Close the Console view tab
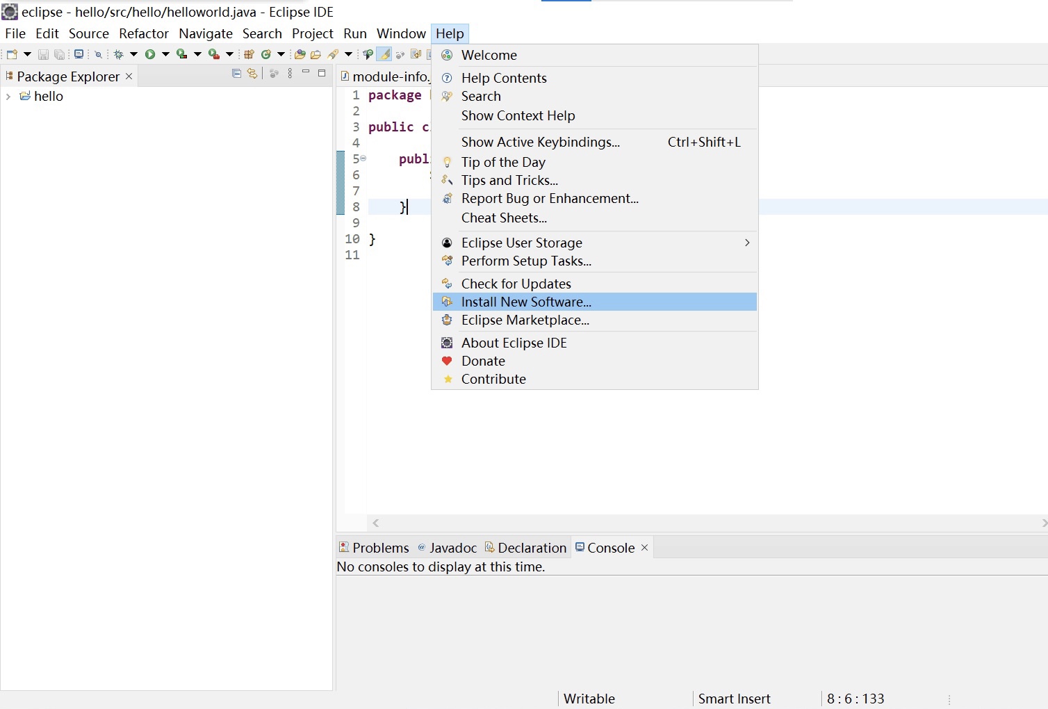The width and height of the screenshot is (1048, 709). pyautogui.click(x=644, y=548)
